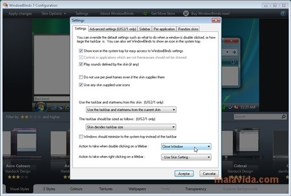Screen dimensions: 291x196
Task: Set filter to five stars rating
Action: tap(39, 117)
